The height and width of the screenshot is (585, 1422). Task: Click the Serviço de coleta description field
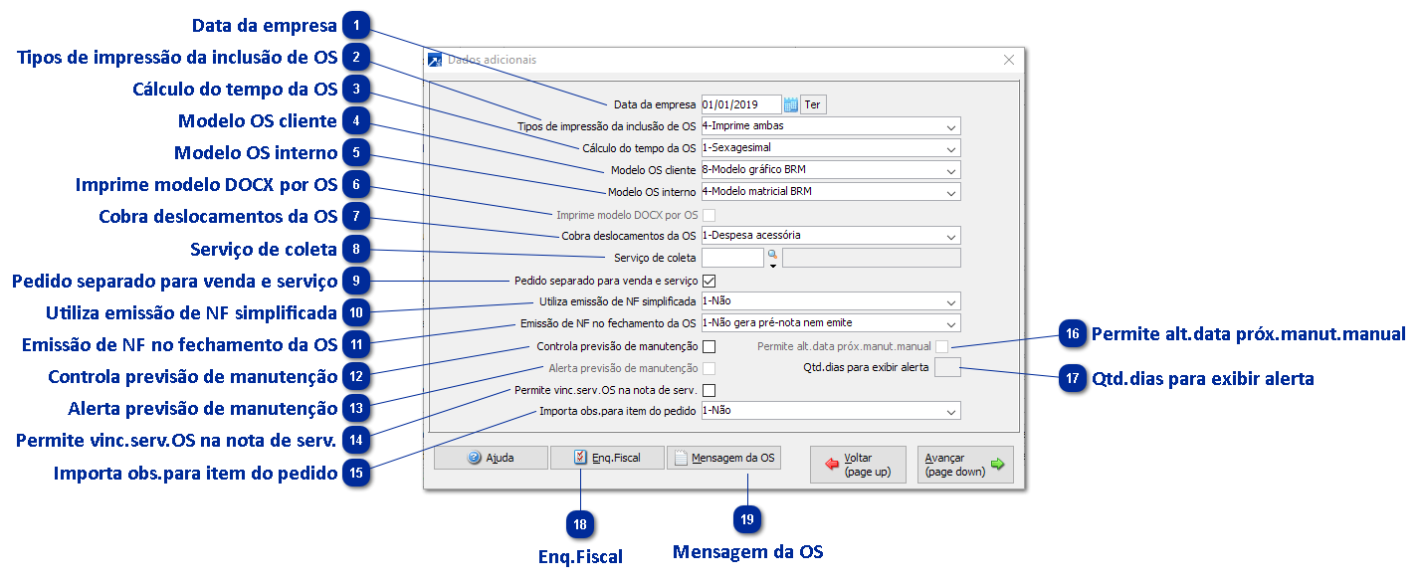pos(872,259)
